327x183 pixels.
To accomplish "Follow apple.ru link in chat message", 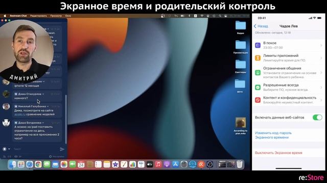I will click(x=20, y=114).
